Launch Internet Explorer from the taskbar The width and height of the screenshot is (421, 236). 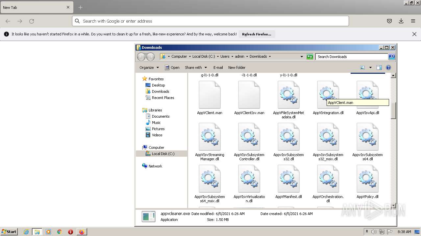[26, 232]
